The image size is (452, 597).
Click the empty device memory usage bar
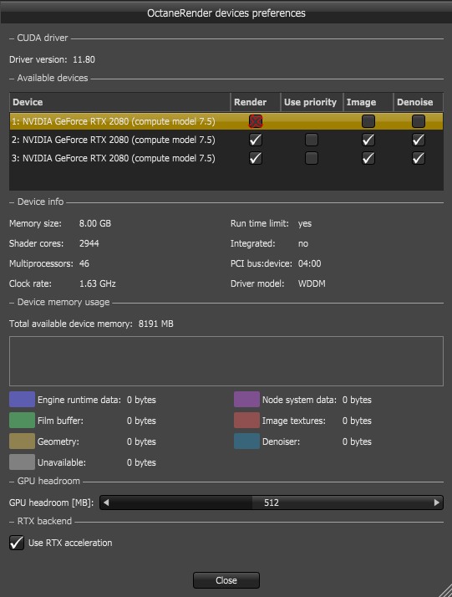coord(226,361)
